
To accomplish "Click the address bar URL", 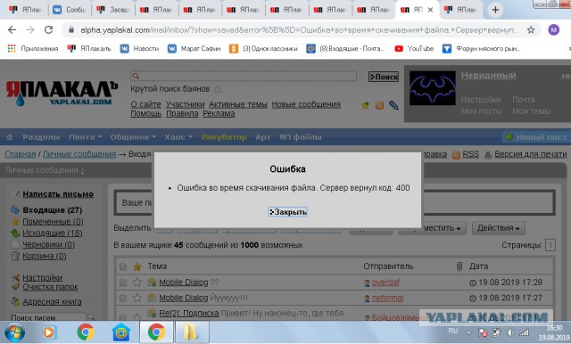I will click(x=299, y=29).
